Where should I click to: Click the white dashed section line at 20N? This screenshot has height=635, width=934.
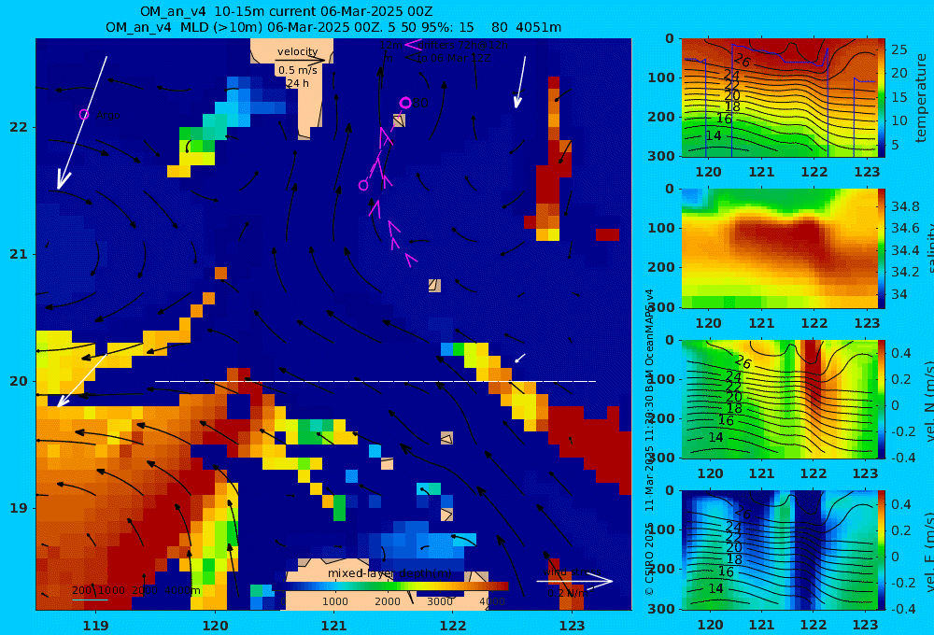tap(375, 381)
